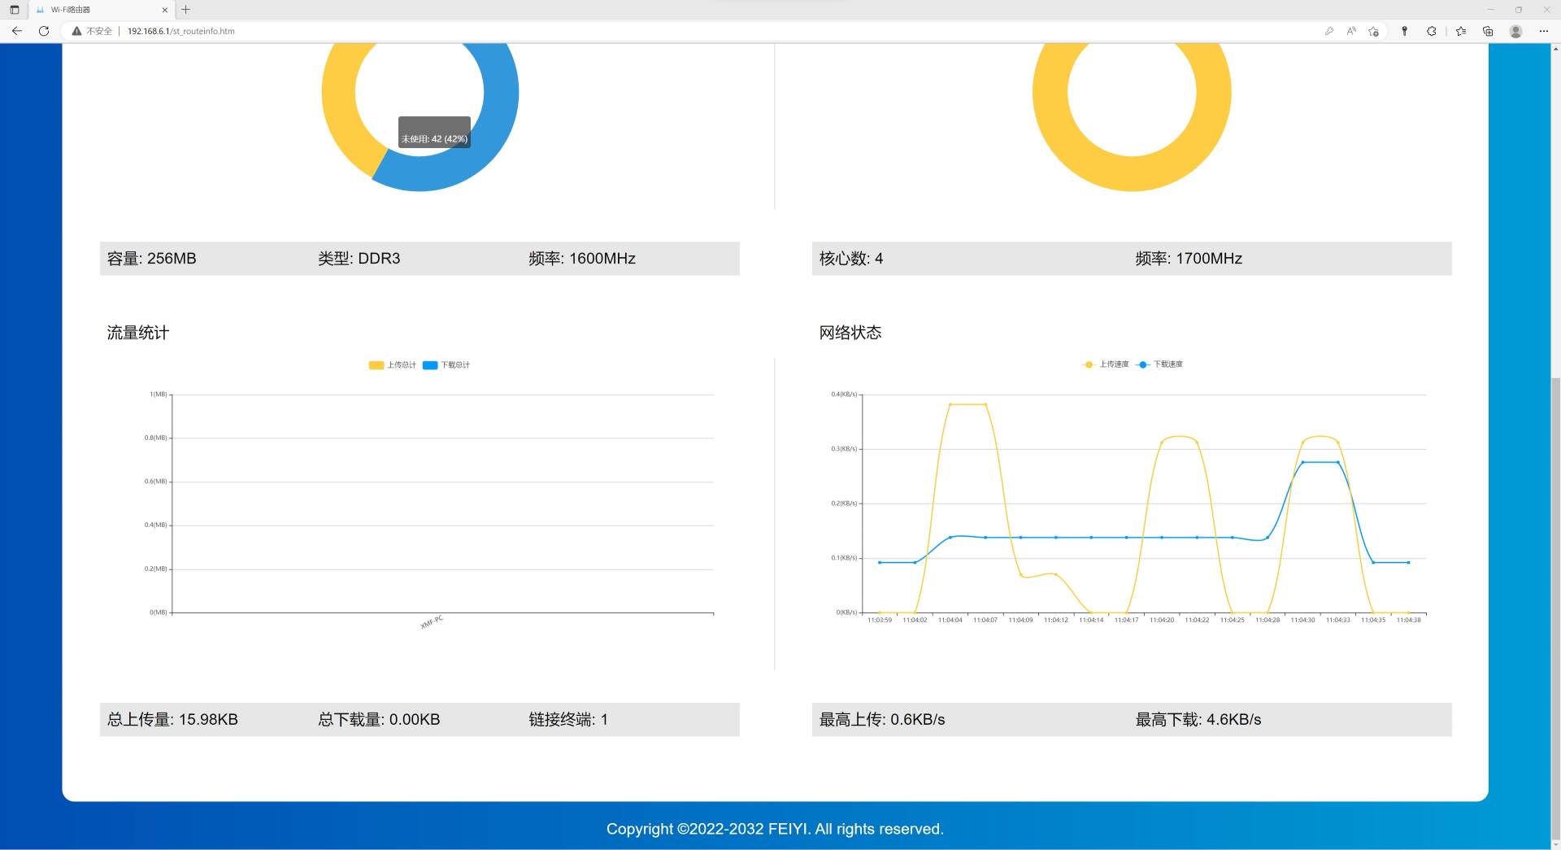Open the browser extensions menu

coord(1431,31)
